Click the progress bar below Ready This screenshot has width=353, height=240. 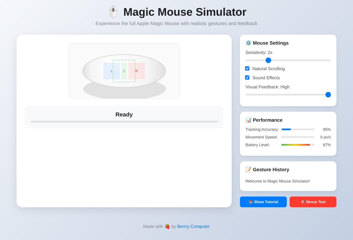(x=124, y=121)
